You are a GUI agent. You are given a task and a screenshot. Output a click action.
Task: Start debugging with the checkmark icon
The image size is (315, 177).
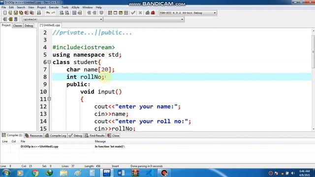(133, 13)
